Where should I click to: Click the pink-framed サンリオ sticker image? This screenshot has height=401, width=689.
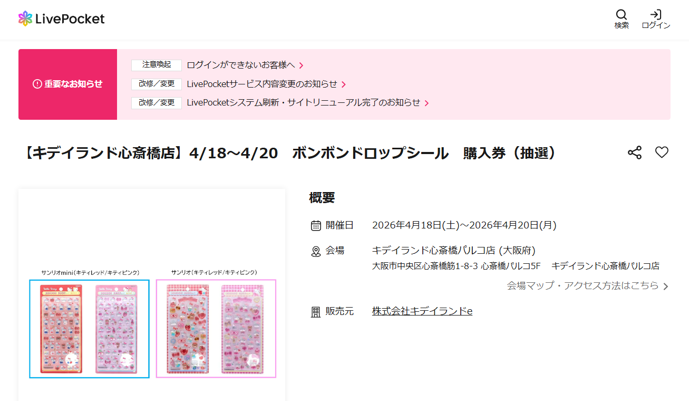(216, 329)
